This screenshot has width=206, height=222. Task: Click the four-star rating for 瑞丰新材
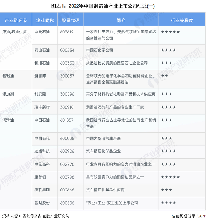coord(168,107)
